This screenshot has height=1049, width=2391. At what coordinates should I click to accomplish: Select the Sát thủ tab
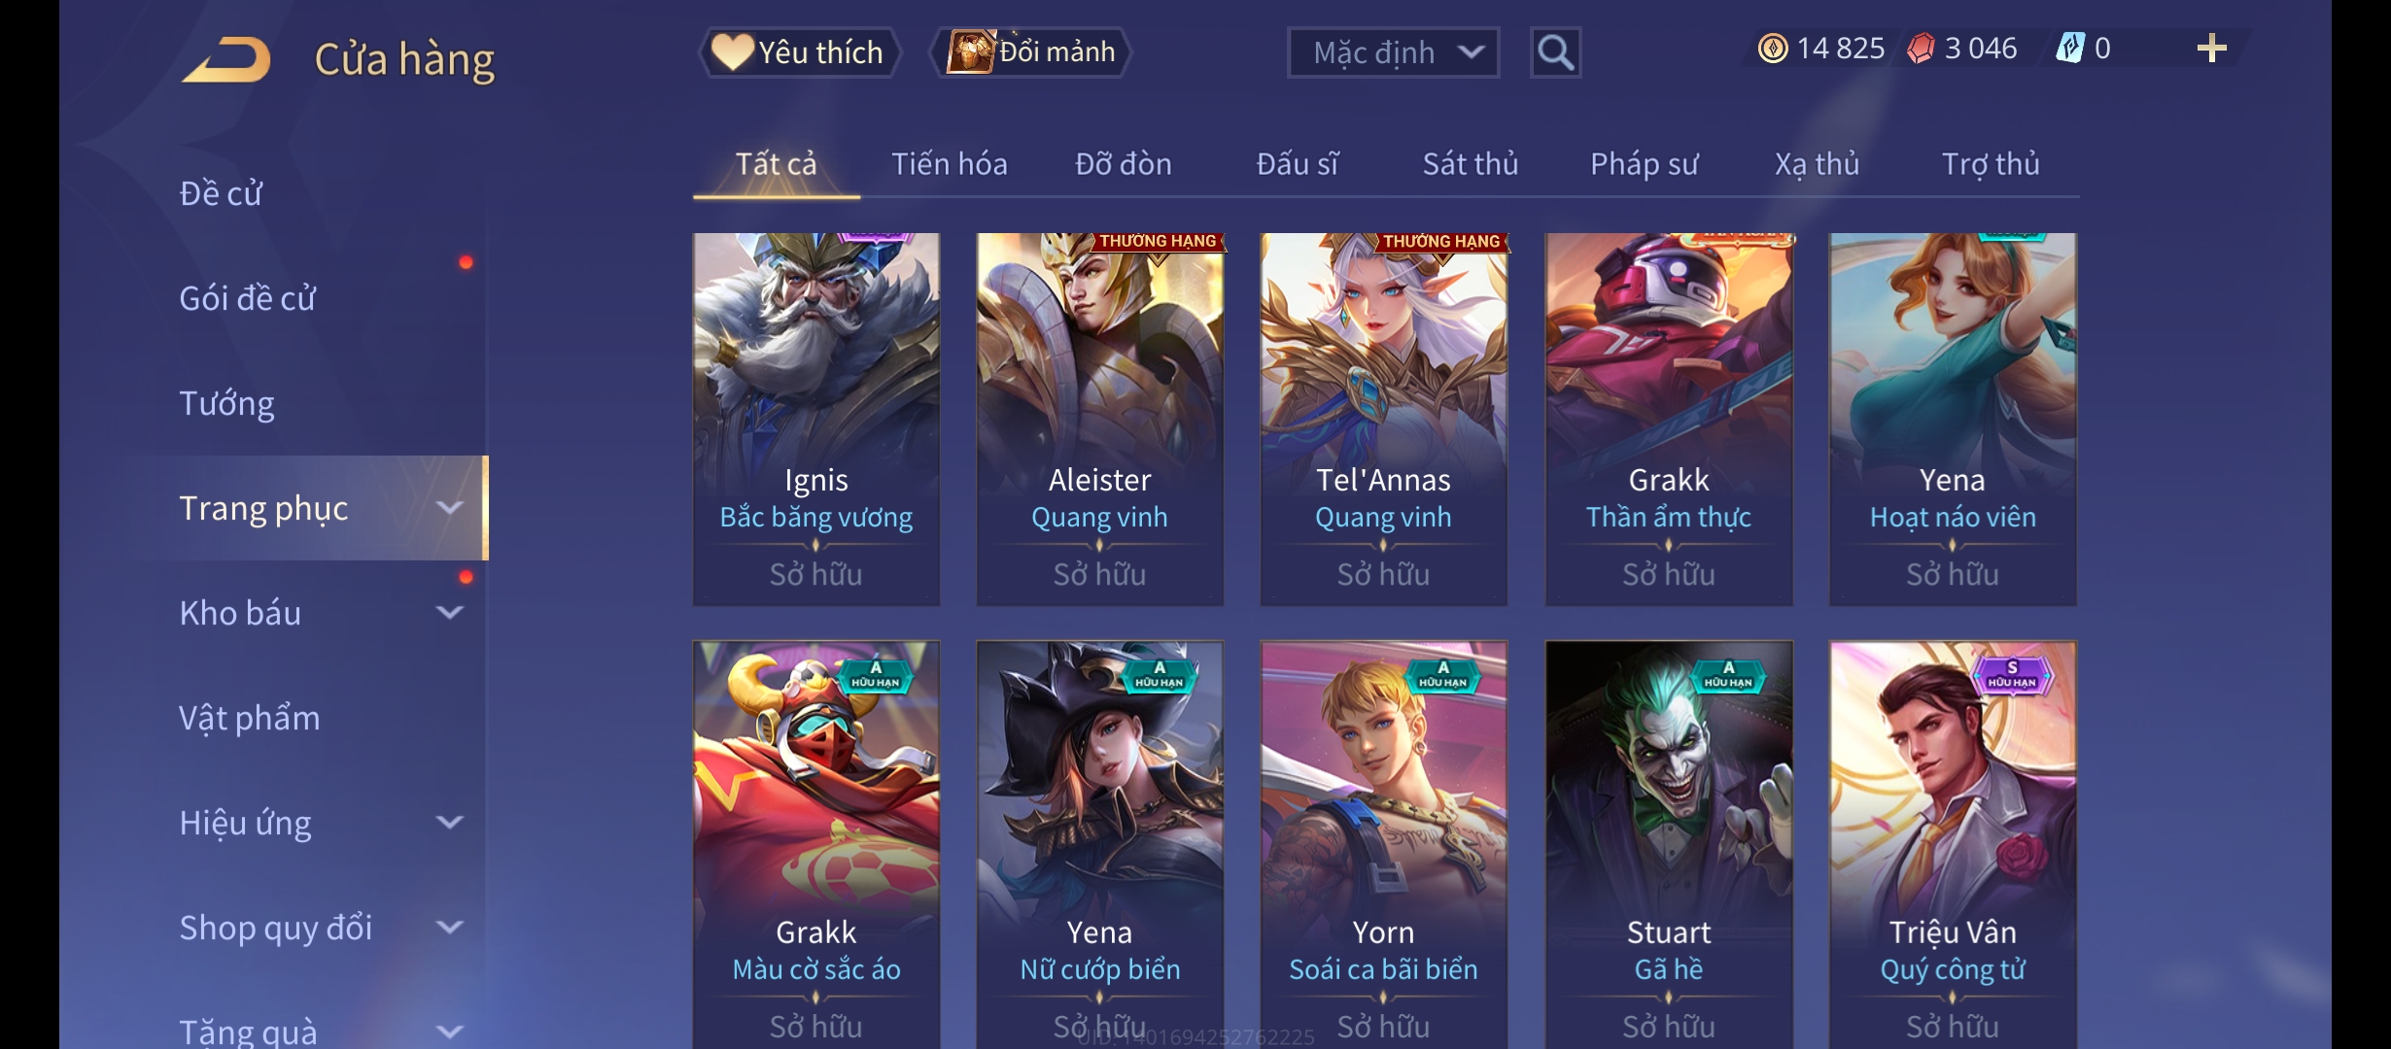[x=1471, y=164]
